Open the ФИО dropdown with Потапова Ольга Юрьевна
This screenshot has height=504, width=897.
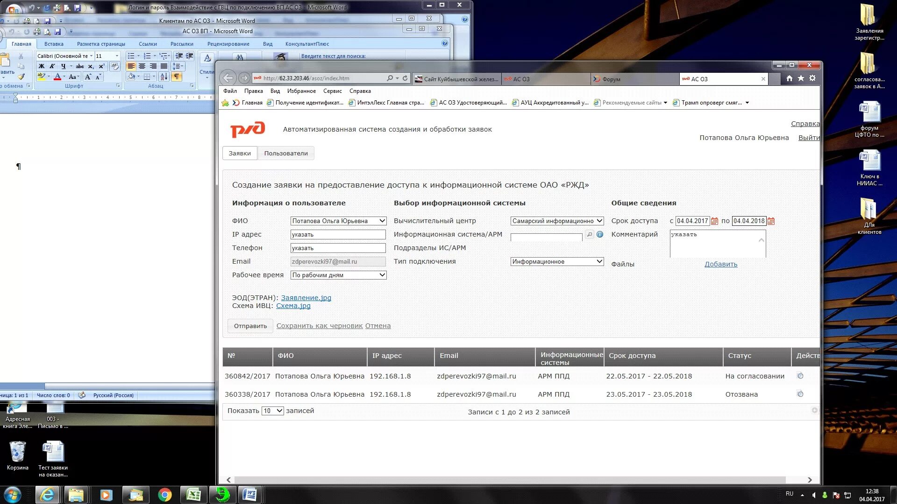click(x=338, y=221)
